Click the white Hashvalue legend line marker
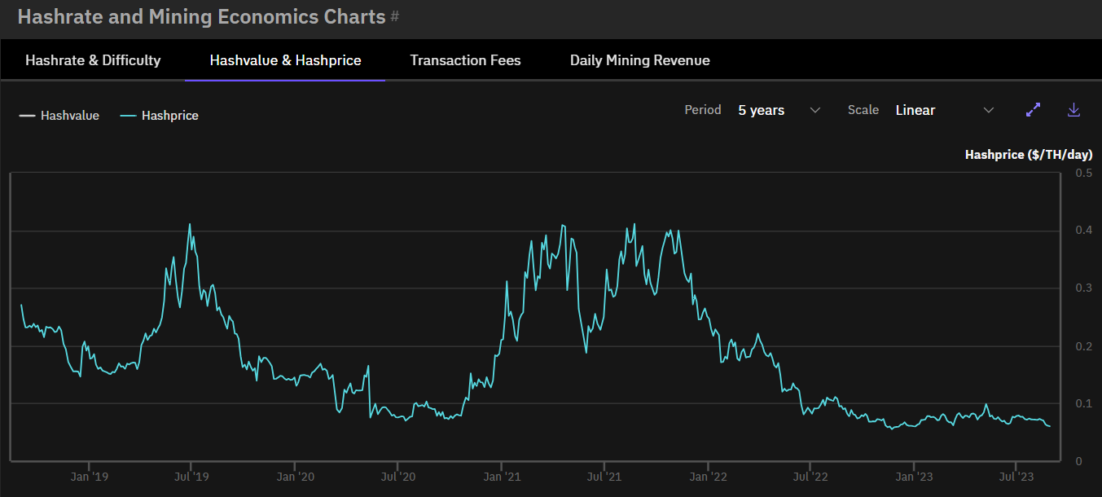This screenshot has width=1102, height=497. [28, 116]
